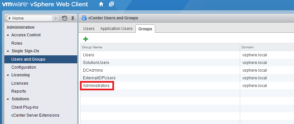Open the vCenter inventory lists icon
This screenshot has width=294, height=124.
(111, 4)
